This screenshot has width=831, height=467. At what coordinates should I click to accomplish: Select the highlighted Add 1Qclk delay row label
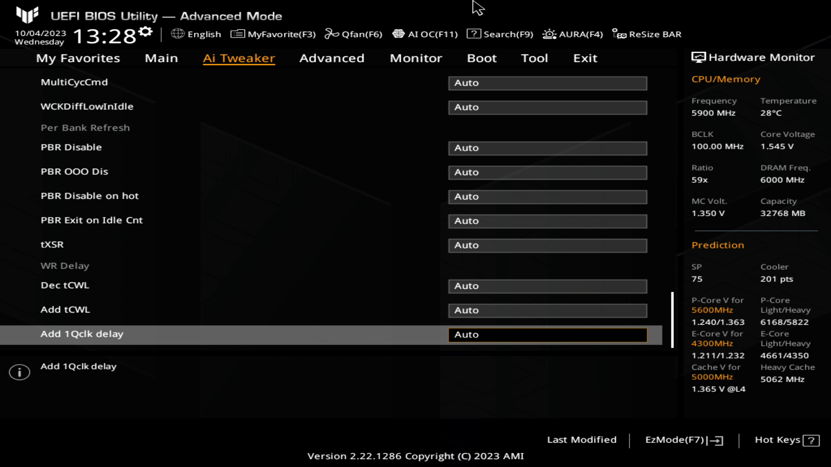[82, 334]
